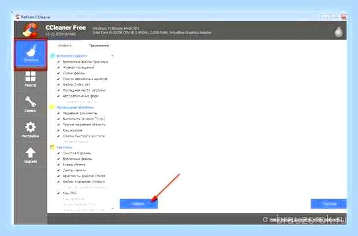Click the Анализ (Analyze) button

pos(139,204)
